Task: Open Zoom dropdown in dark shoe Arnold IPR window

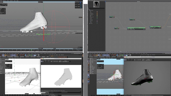Action: tap(132, 60)
